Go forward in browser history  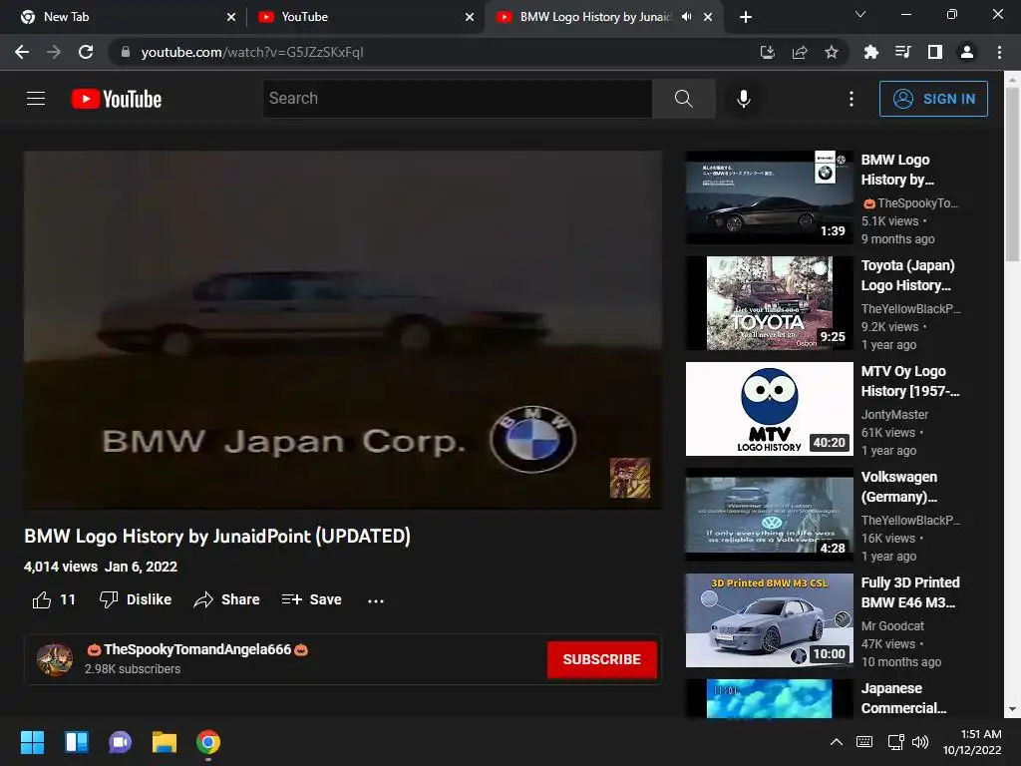click(x=54, y=52)
